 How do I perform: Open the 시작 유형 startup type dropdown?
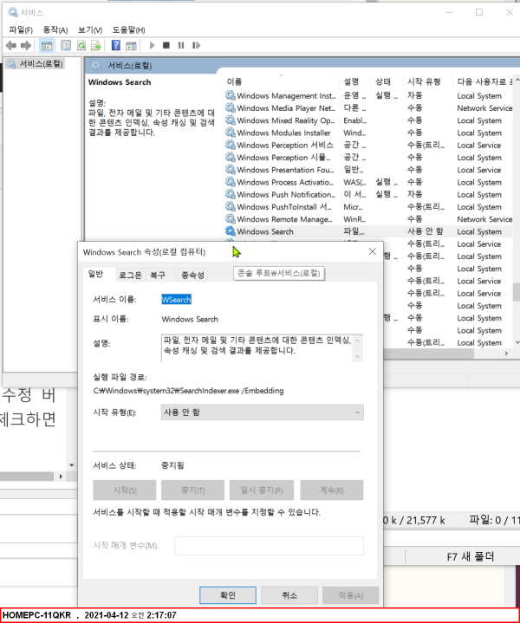click(262, 412)
